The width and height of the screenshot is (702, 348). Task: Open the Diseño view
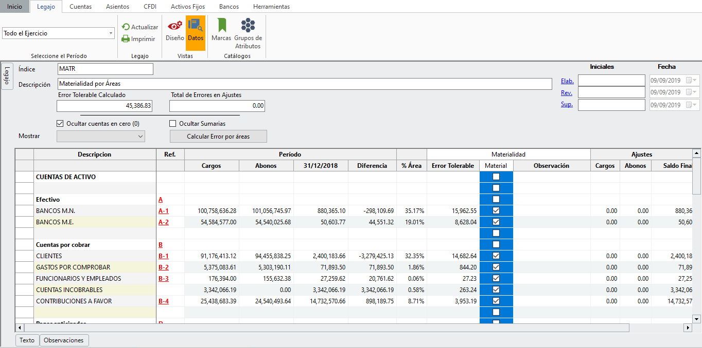[x=175, y=30]
